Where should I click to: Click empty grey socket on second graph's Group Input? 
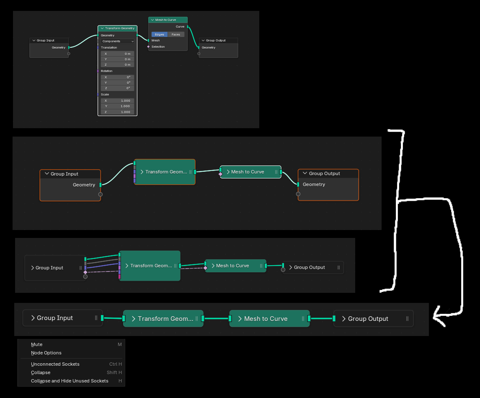(101, 194)
